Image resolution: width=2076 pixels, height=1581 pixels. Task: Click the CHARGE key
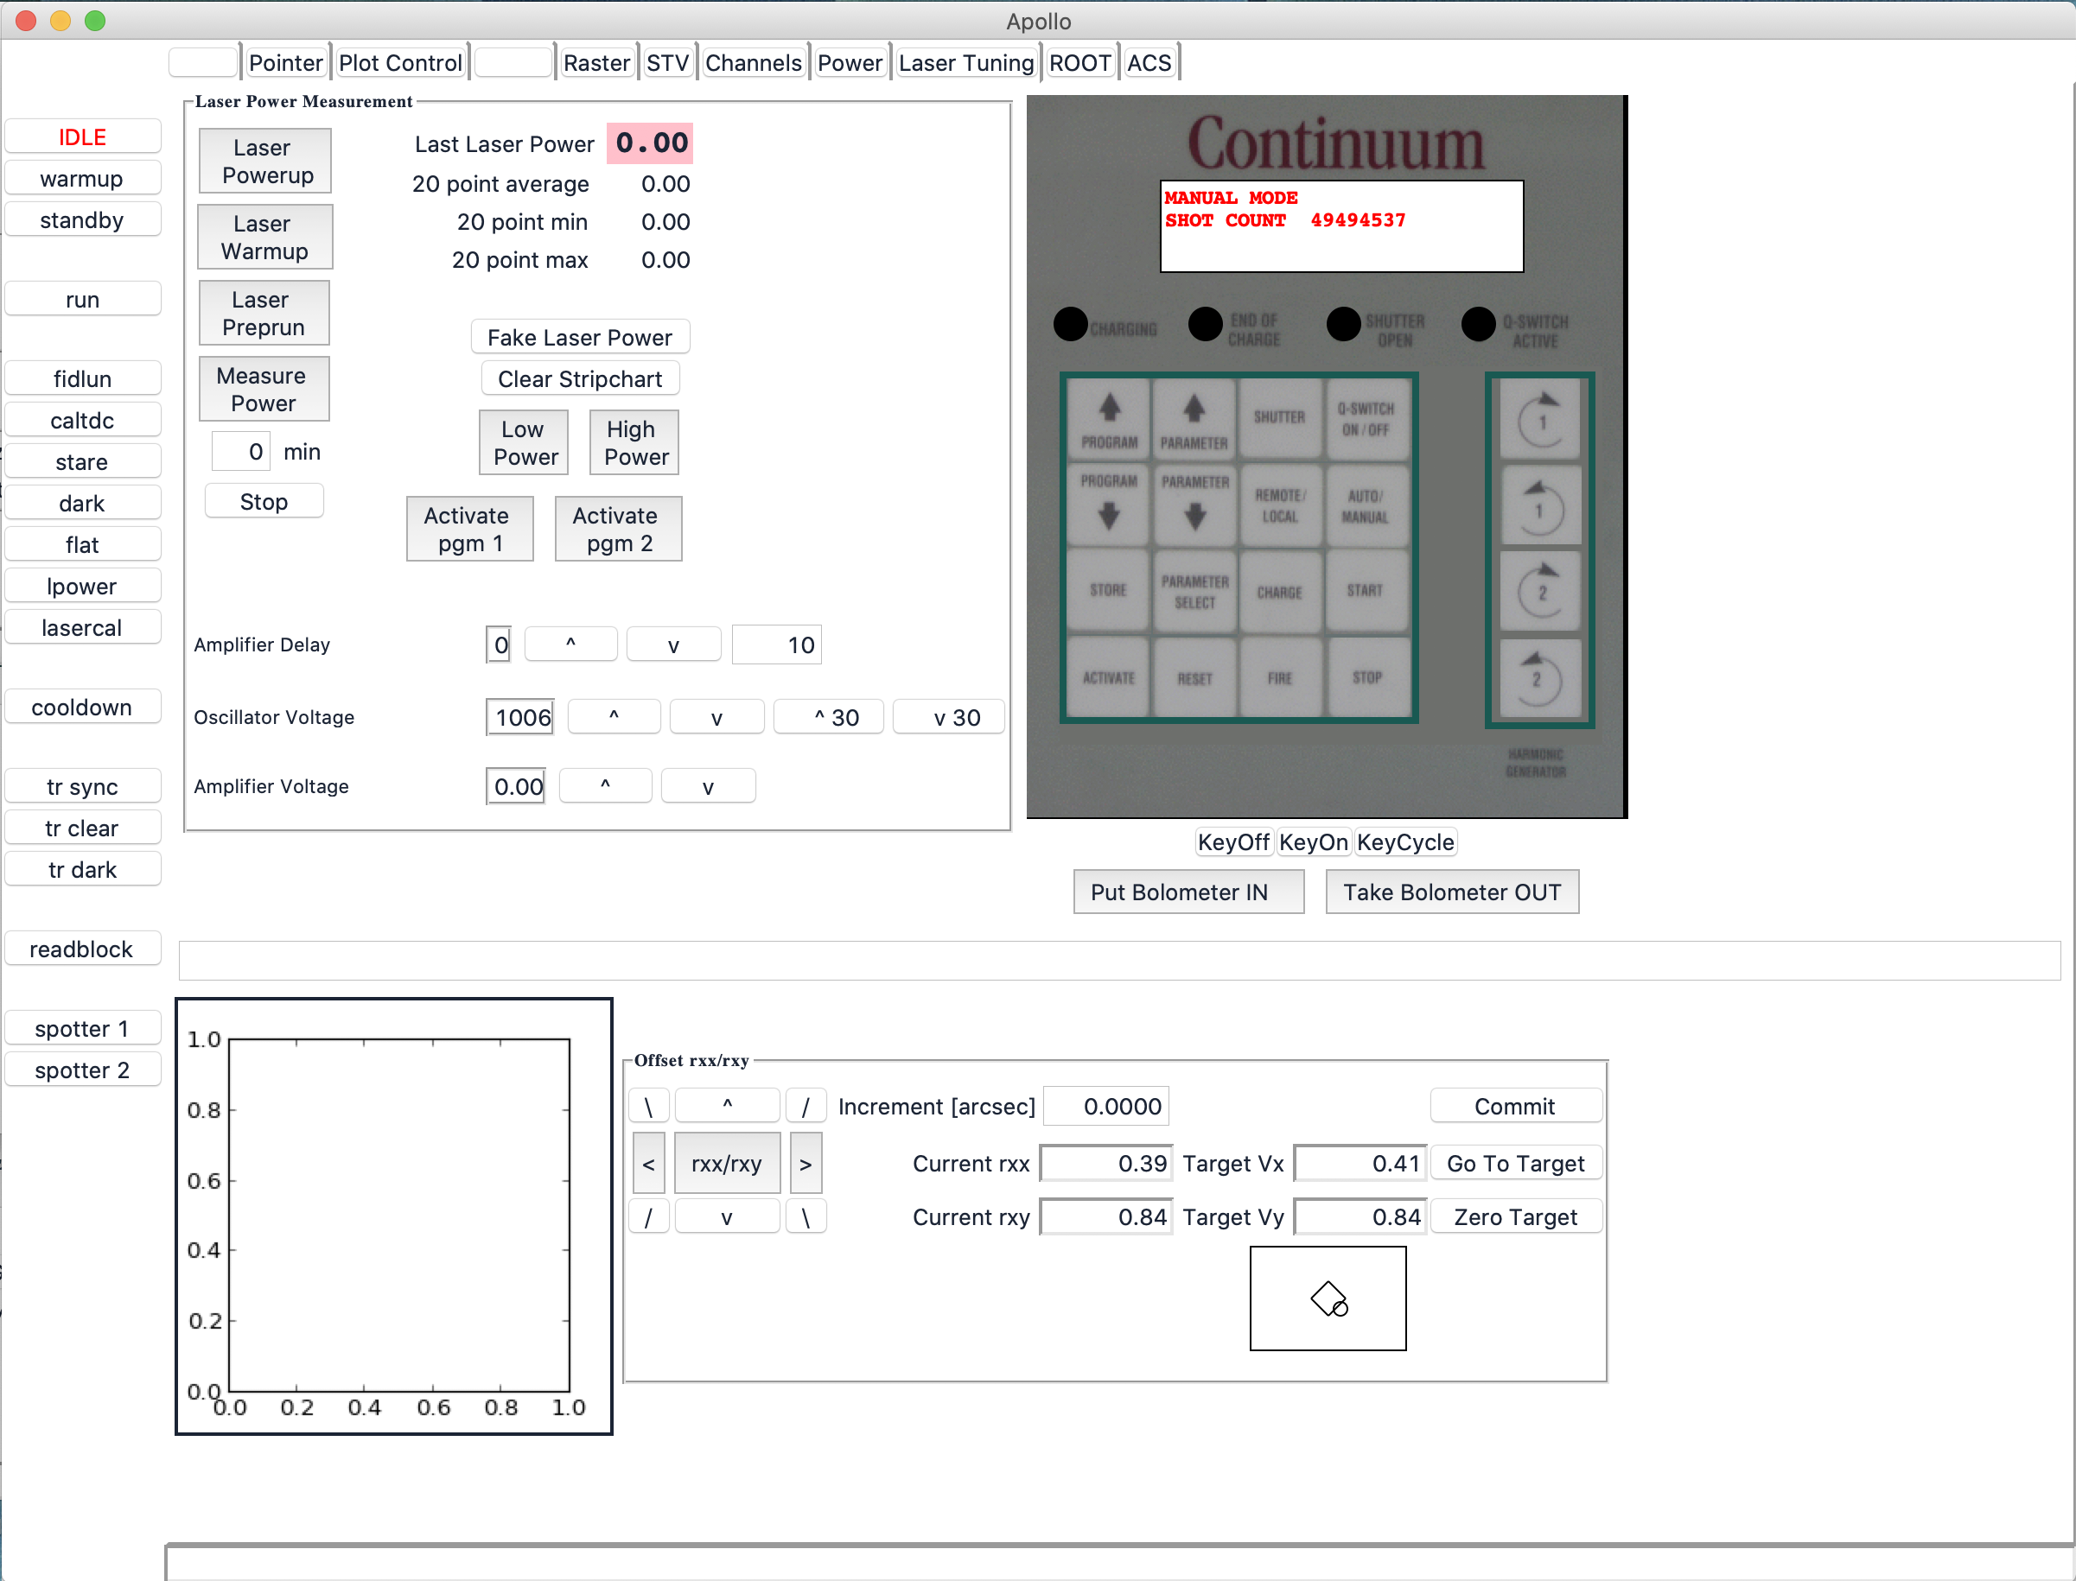tap(1279, 590)
